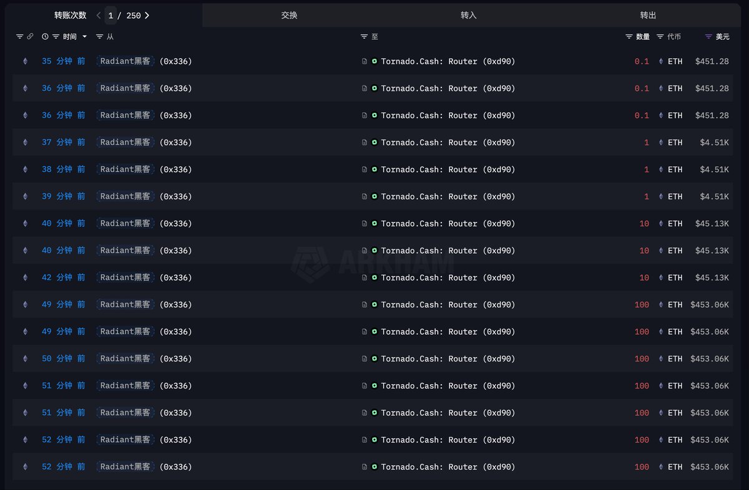Click Radiant黑客 label in 35 分钟 row

pos(125,61)
